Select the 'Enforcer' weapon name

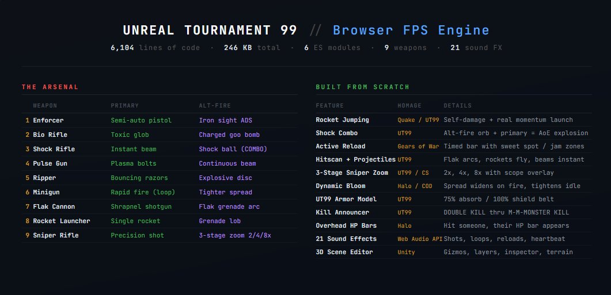[48, 120]
